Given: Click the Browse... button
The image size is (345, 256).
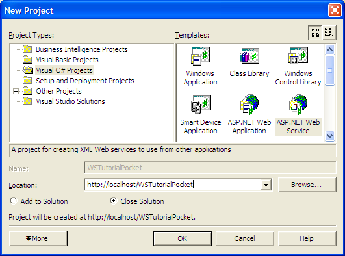Looking at the screenshot, I should point(307,185).
